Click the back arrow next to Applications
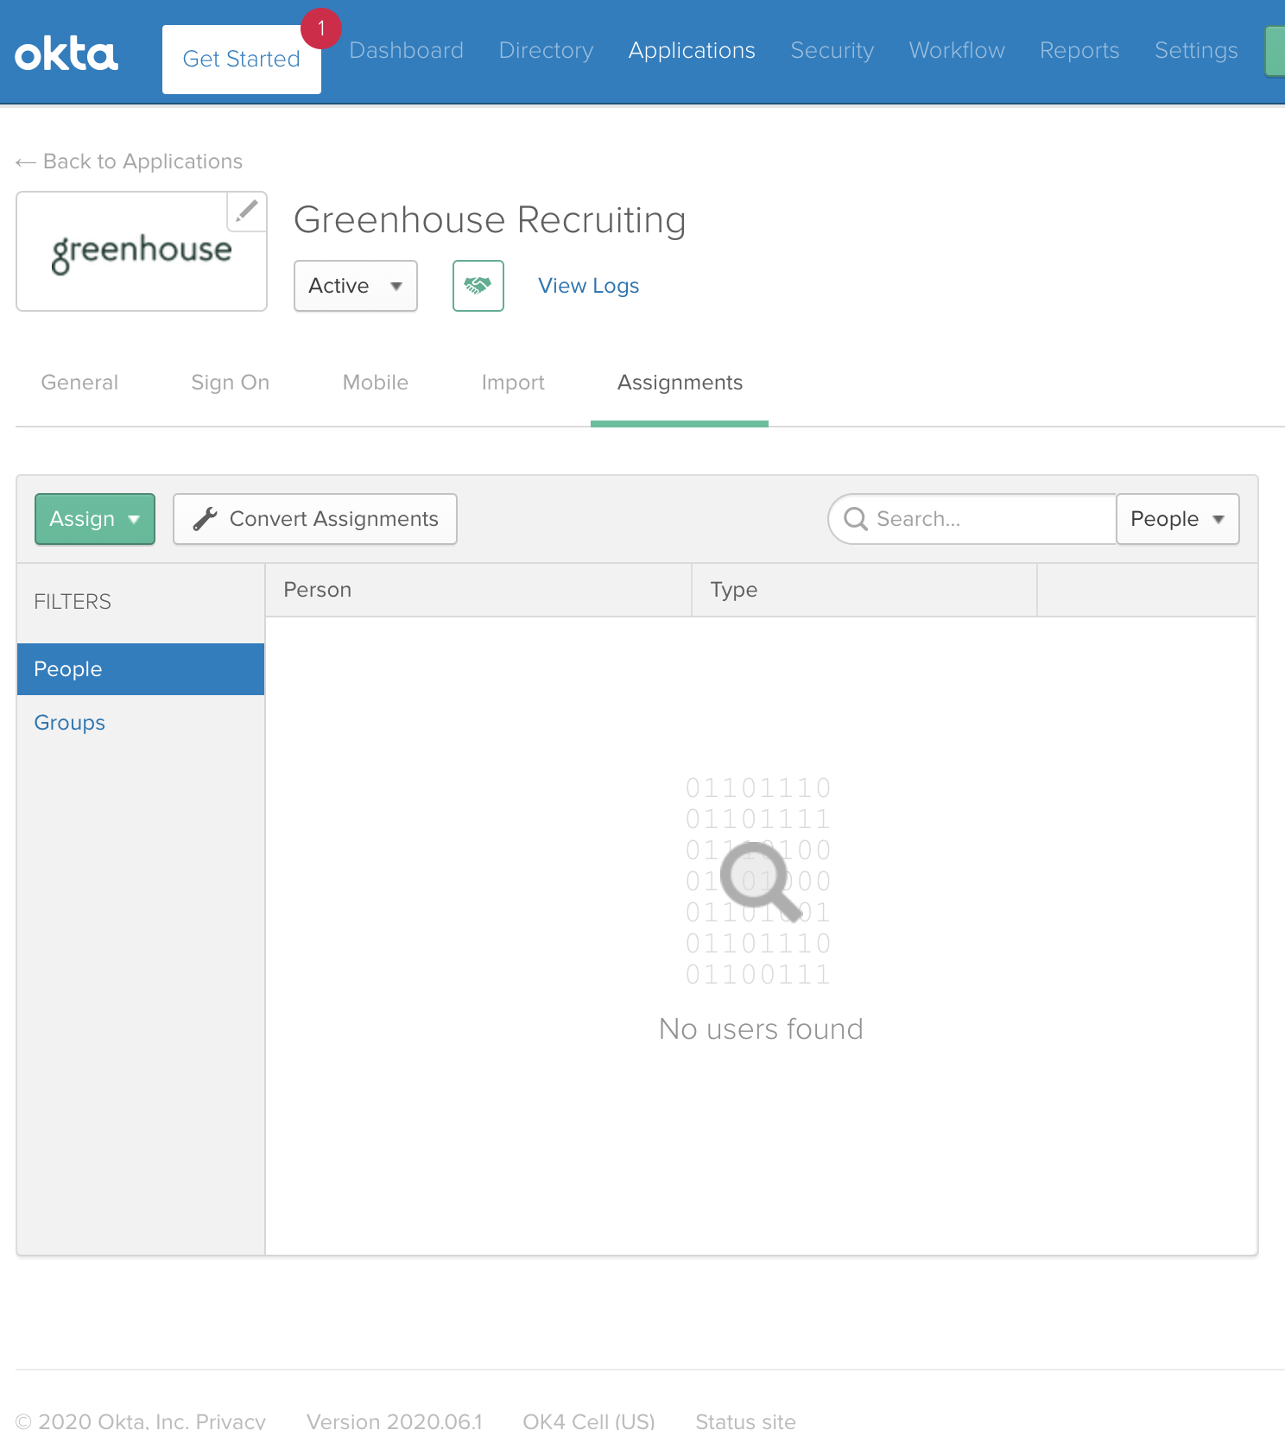 pos(25,162)
